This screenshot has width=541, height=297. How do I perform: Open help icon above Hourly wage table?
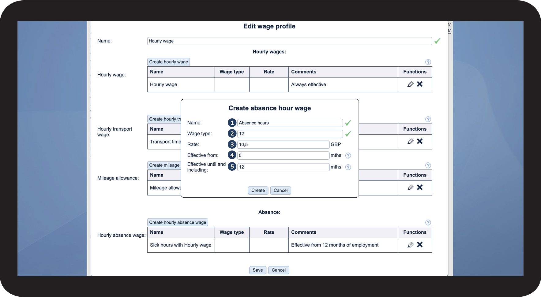tap(428, 62)
